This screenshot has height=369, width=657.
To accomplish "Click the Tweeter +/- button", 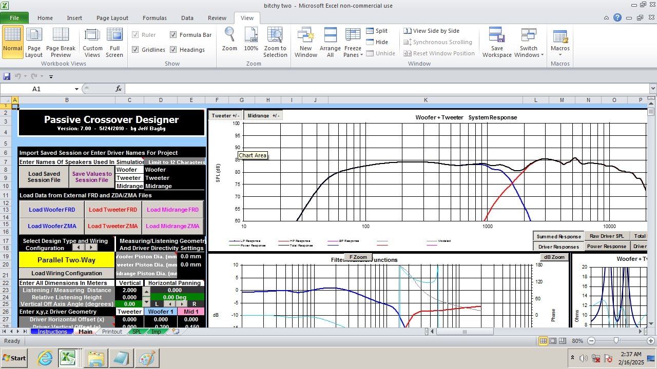I will point(225,115).
